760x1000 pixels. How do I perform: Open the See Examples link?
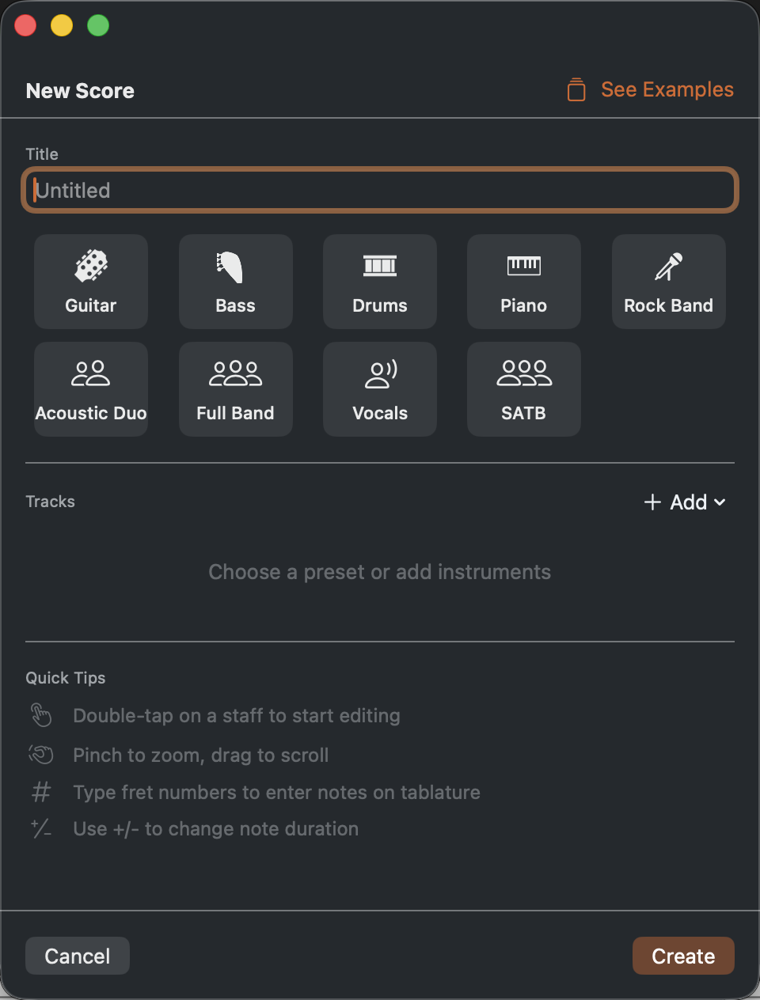coord(667,90)
